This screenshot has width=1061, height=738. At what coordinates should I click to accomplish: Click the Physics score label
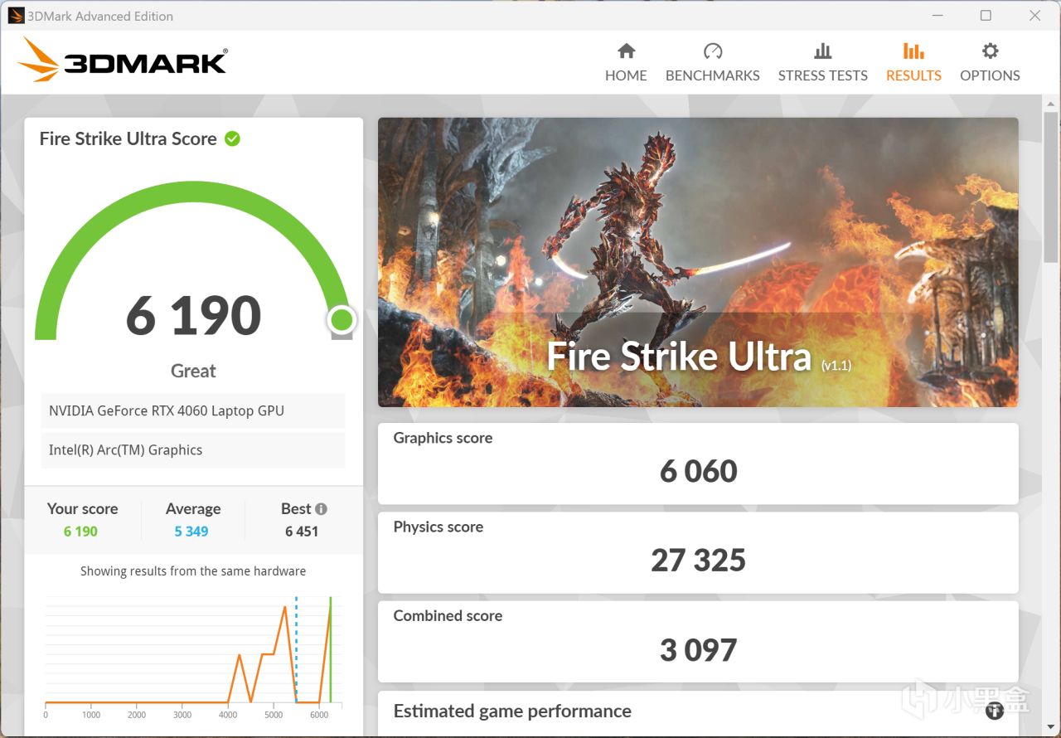[438, 527]
